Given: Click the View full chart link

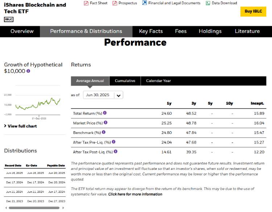Looking at the screenshot, I should pos(22,126).
